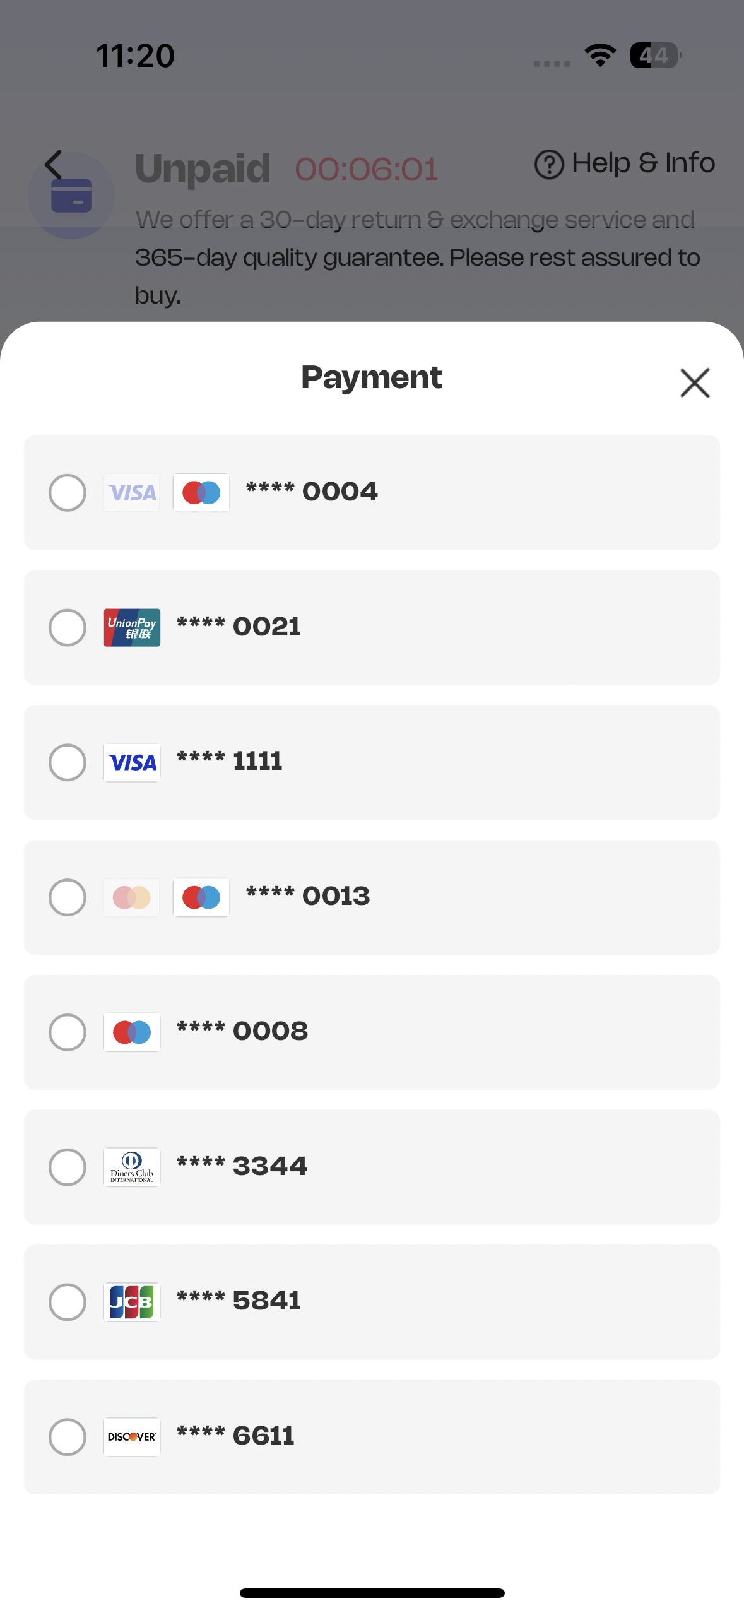Click the Diners Club card logo

[132, 1167]
